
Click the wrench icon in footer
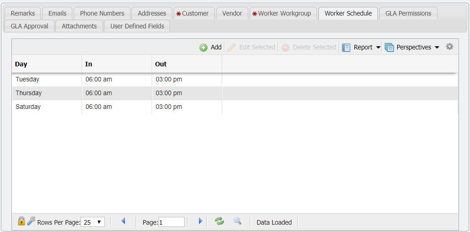(31, 221)
